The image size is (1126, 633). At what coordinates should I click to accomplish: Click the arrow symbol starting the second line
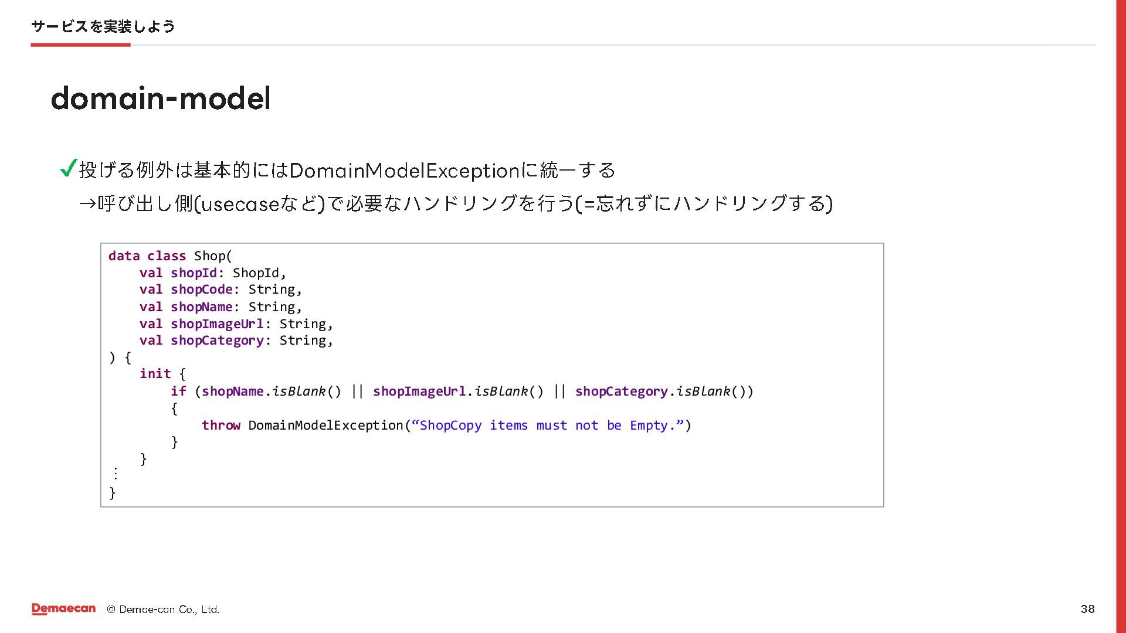(x=87, y=204)
